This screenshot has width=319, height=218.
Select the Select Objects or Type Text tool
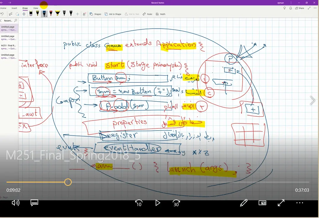[x=11, y=14]
